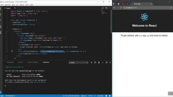Click the lightbulb quick-fix icon on line 19
173x97 pixels.
tap(12, 51)
